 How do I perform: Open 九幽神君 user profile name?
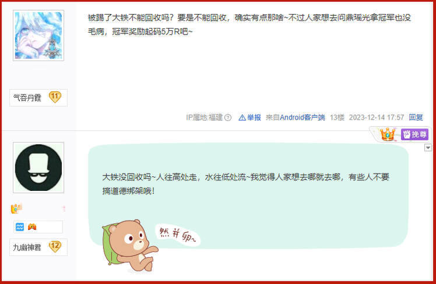pos(27,247)
